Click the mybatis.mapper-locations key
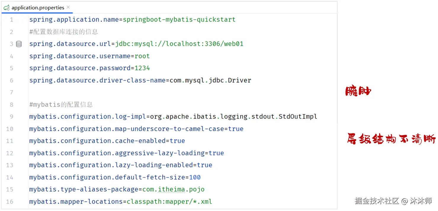438x211 pixels. 76,202
